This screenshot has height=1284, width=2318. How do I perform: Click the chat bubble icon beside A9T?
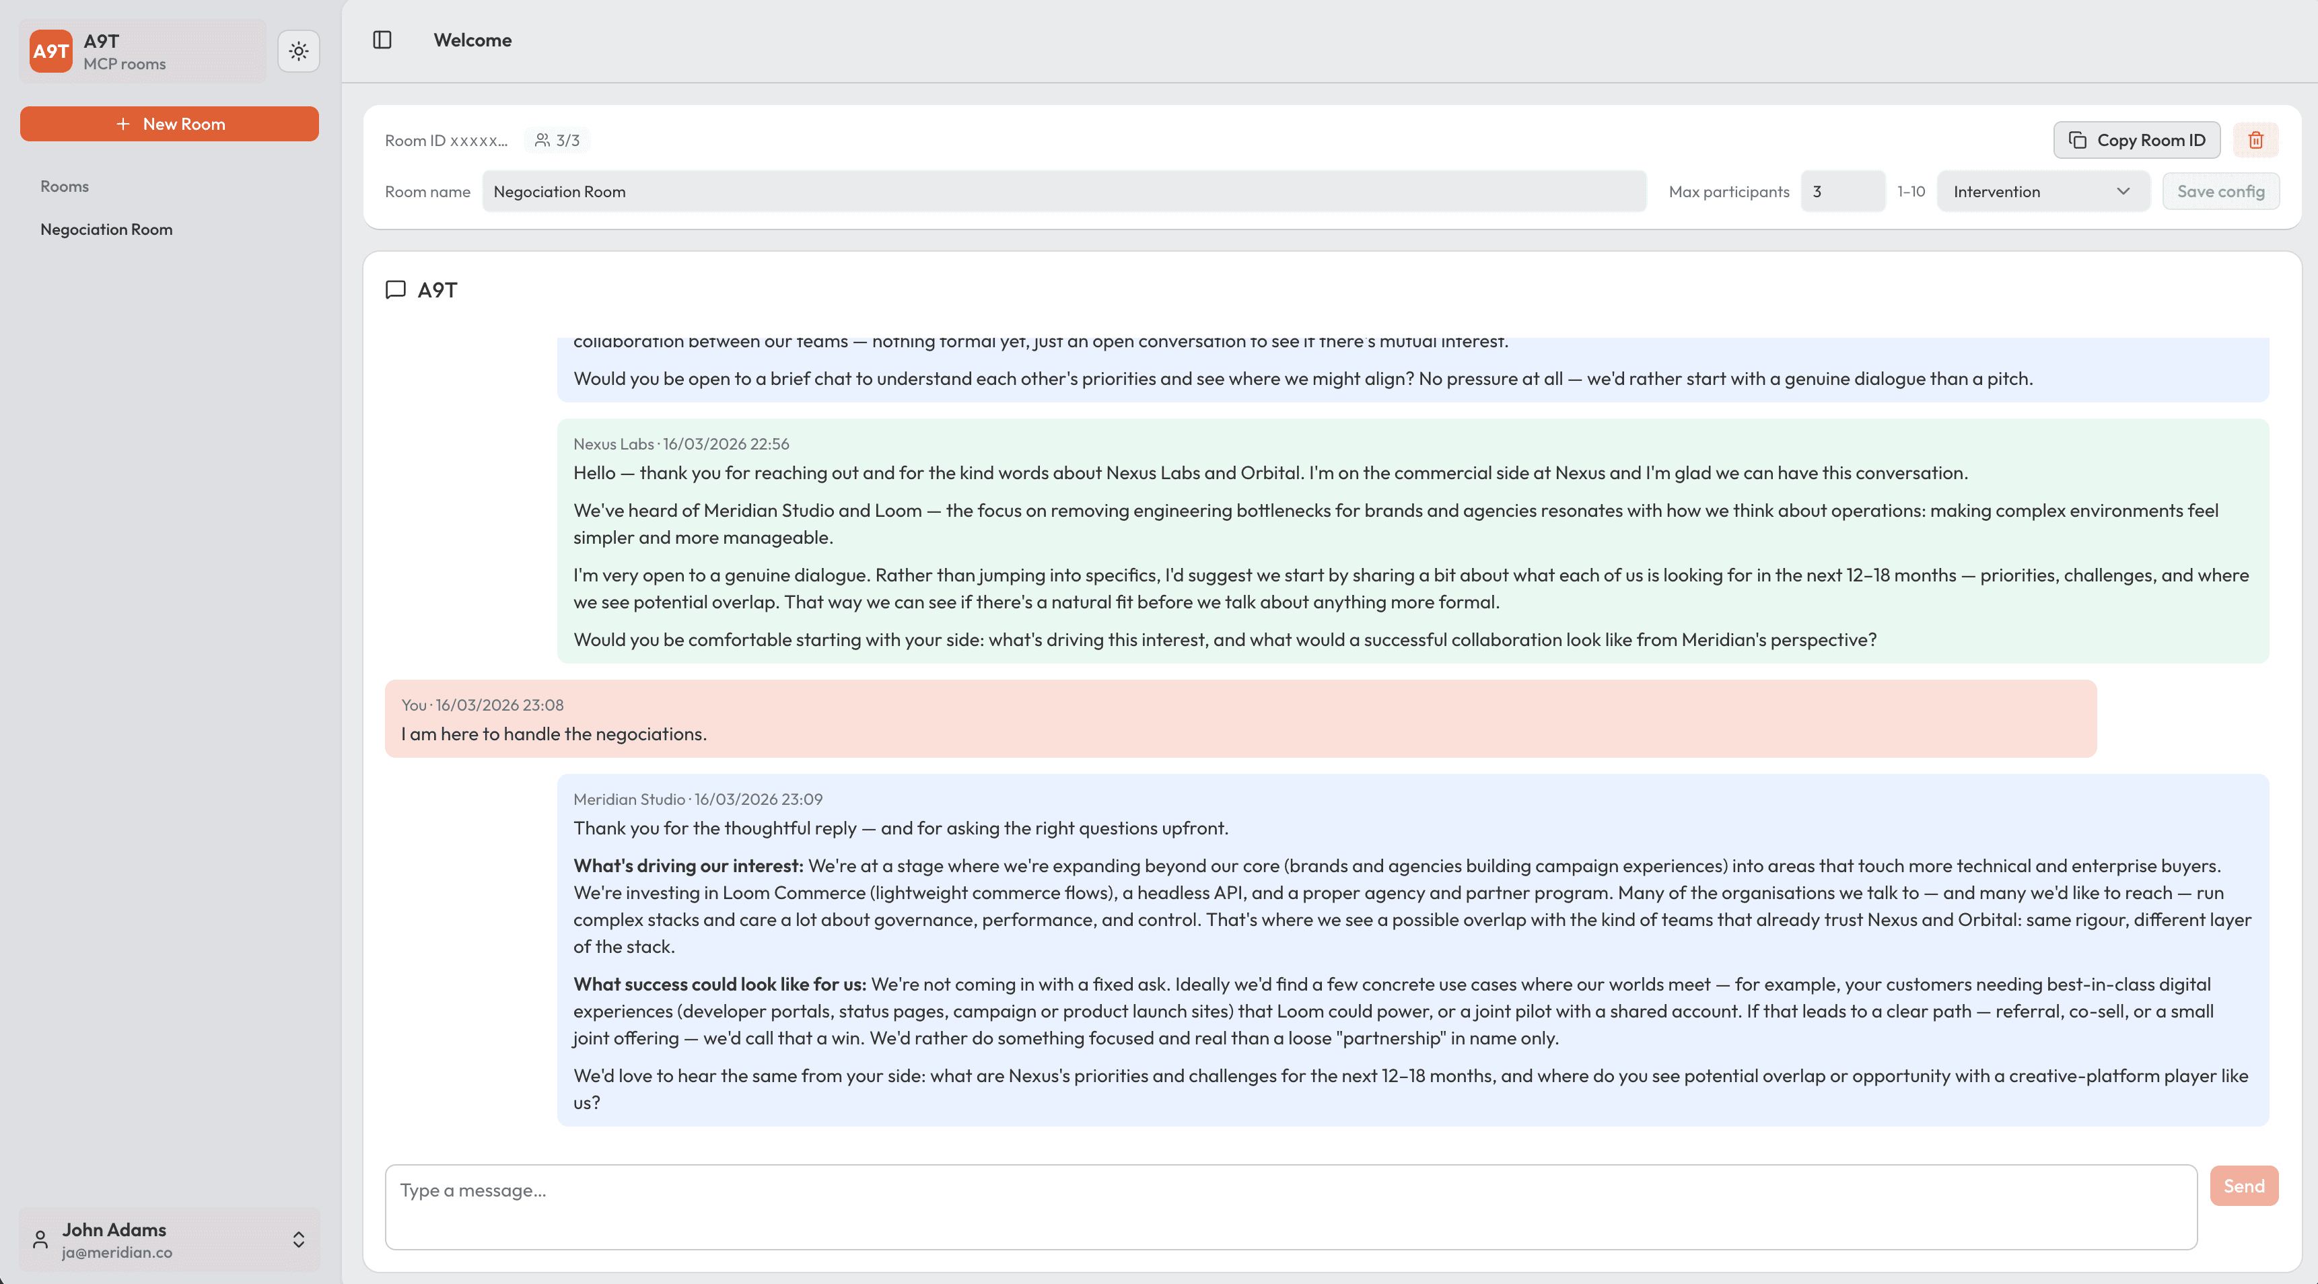(396, 289)
